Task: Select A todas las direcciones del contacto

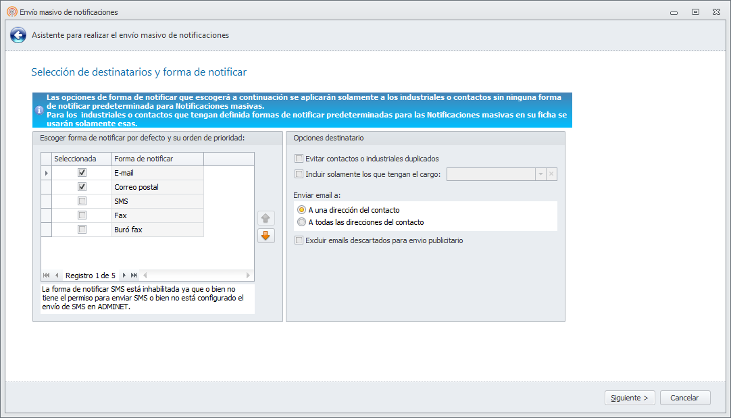Action: 301,222
